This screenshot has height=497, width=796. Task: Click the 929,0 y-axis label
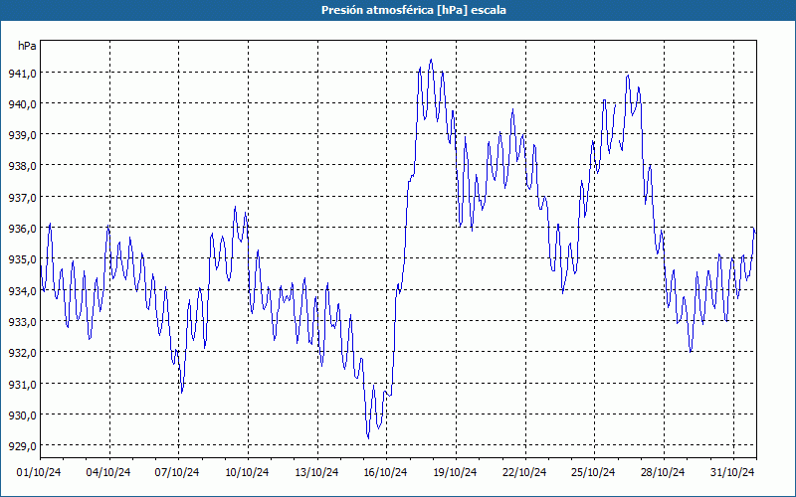[x=22, y=446]
